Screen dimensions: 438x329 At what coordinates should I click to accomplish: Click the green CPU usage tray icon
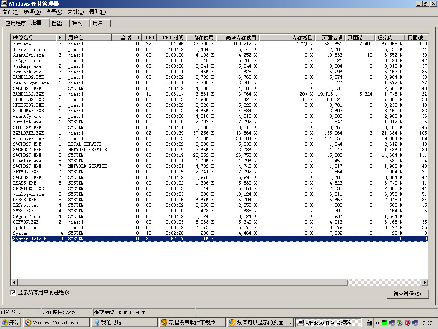coord(385,323)
